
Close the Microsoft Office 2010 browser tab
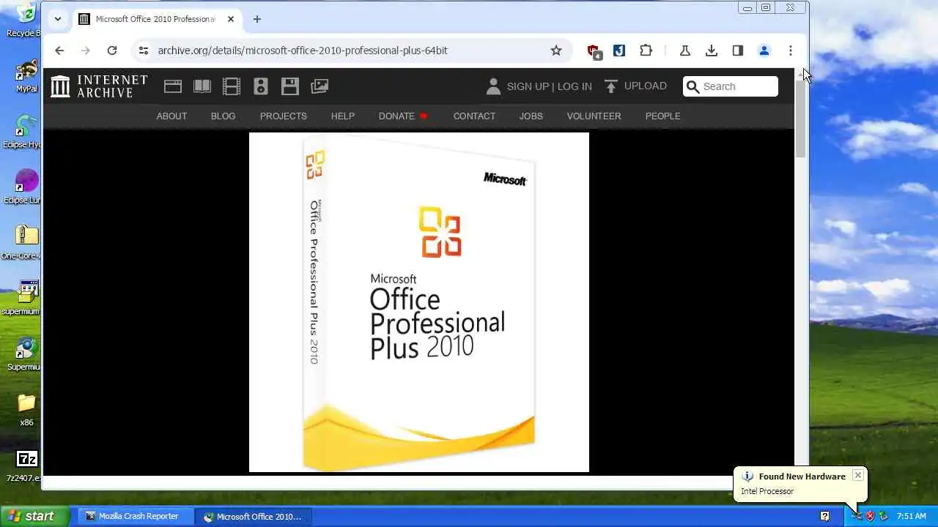click(230, 19)
